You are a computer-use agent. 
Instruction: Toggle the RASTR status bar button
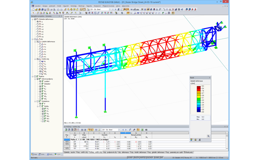[x=136, y=157]
